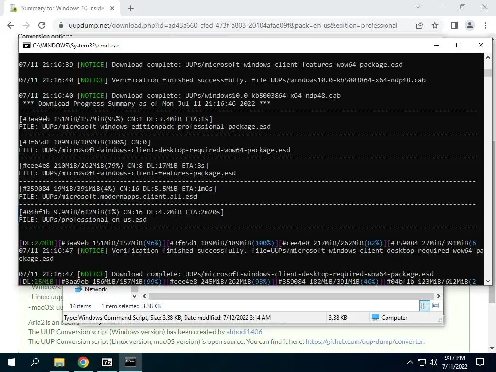The image size is (496, 372).
Task: Open taskbar search magnifier
Action: pos(35,362)
